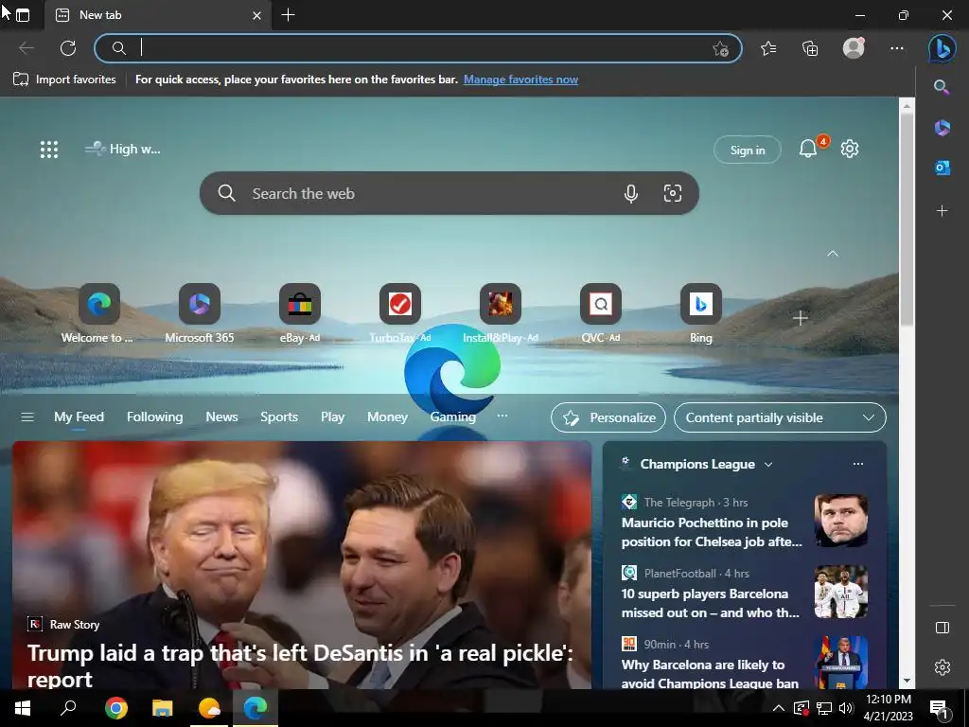Add a new quick link site
Viewport: 969px width, 727px height.
(801, 318)
